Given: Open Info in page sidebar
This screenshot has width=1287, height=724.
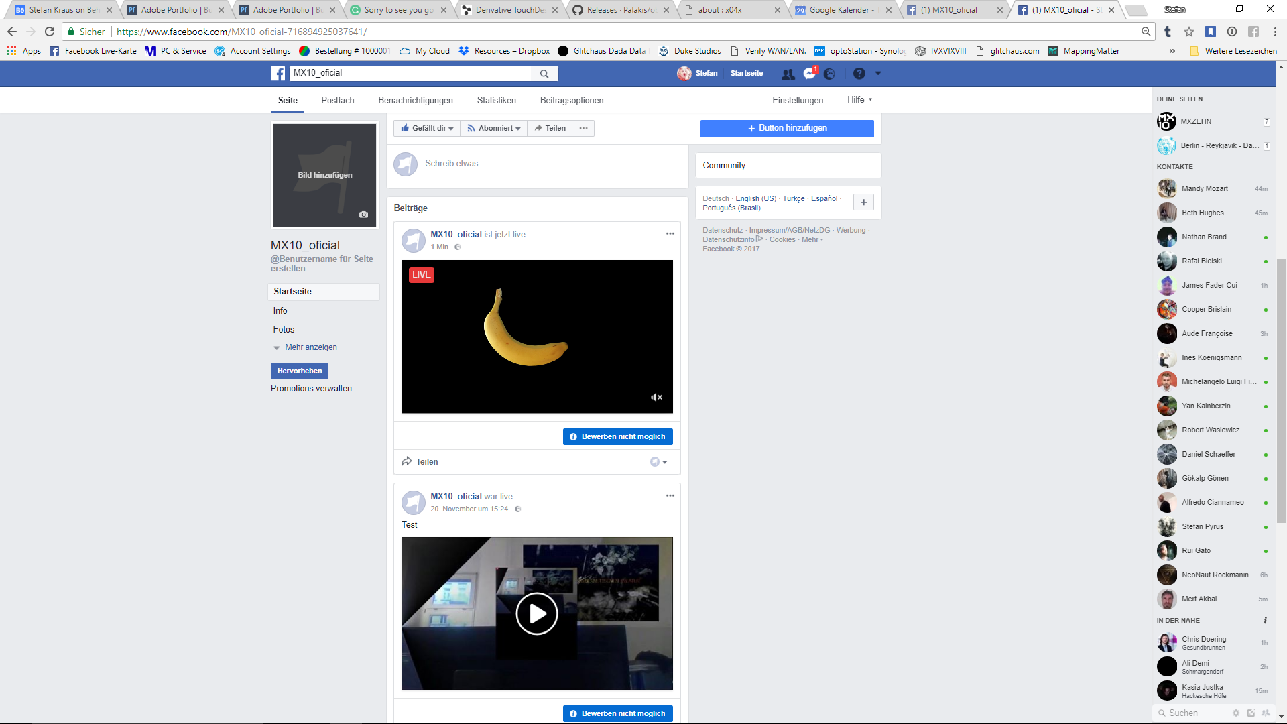Looking at the screenshot, I should click(x=280, y=311).
